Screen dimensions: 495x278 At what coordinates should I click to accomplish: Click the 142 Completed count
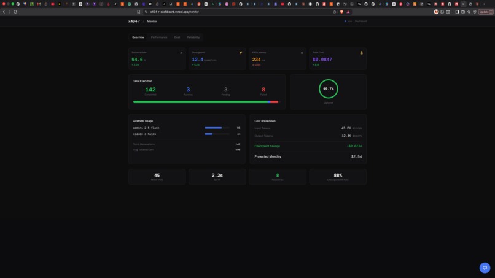point(150,90)
